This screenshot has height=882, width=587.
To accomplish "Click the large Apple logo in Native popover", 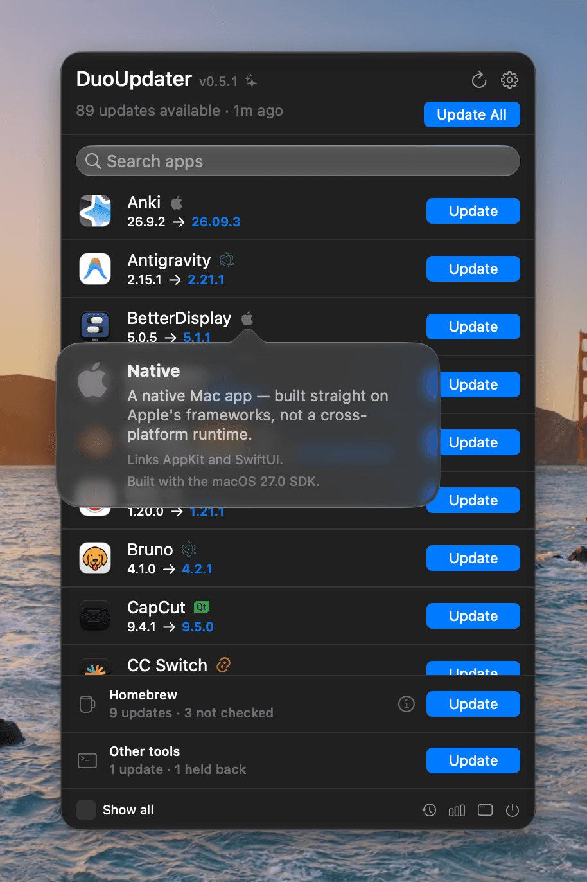I will [93, 380].
